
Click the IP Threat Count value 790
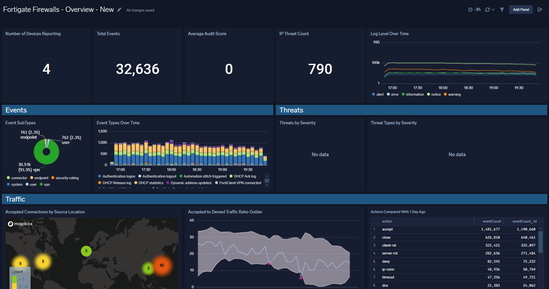point(320,69)
